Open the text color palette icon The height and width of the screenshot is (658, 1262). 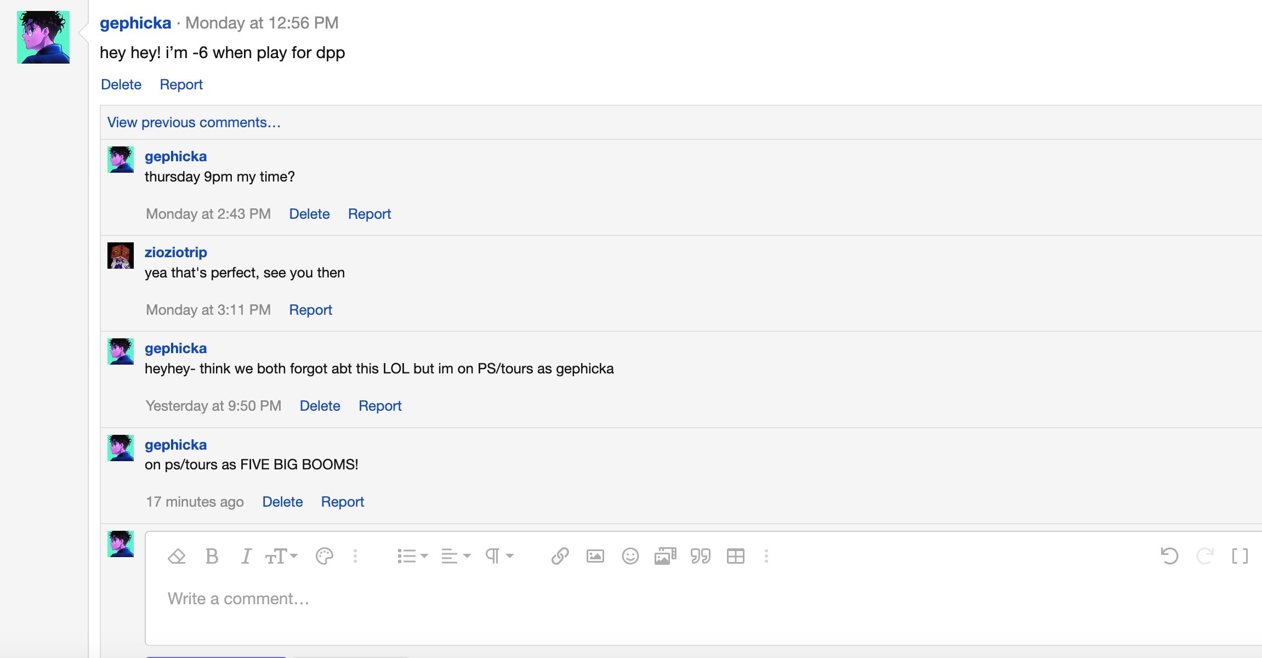325,557
